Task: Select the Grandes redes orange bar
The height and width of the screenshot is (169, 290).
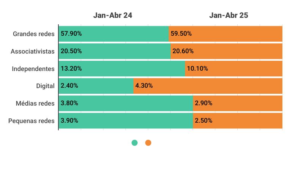Action: pos(226,33)
